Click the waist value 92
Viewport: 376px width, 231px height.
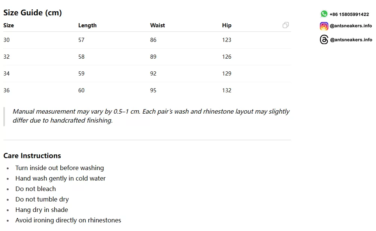tap(153, 74)
